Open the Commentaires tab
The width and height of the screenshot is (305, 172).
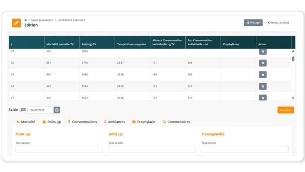pyautogui.click(x=176, y=122)
